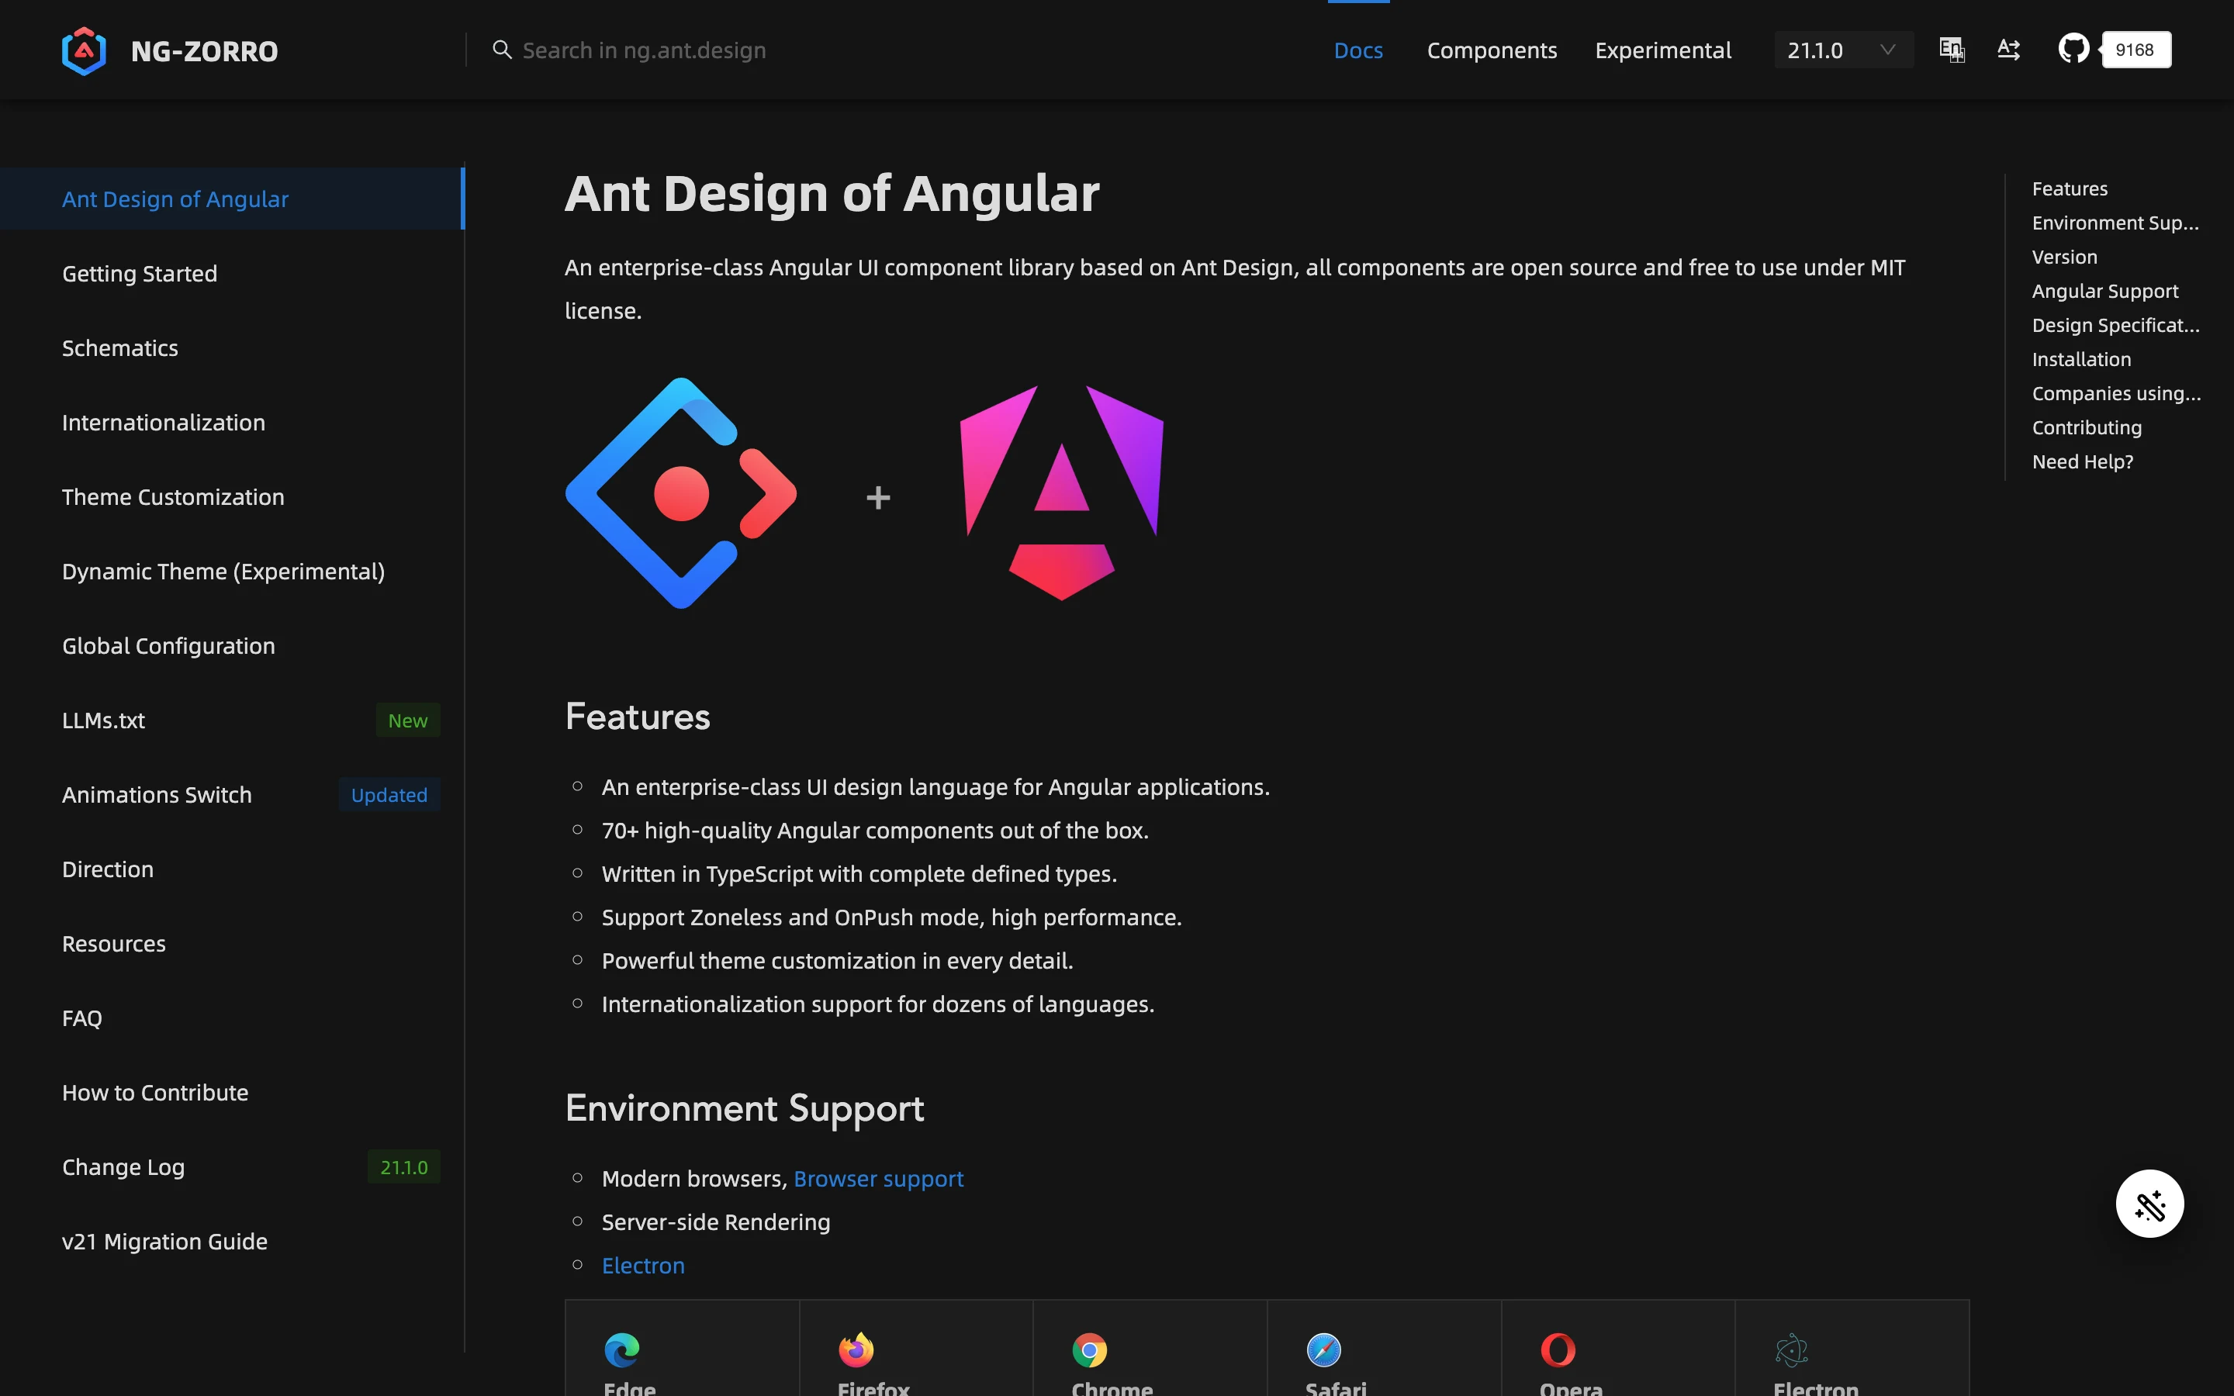Click the 'Powerful theme customization' bullet
The image size is (2234, 1396).
click(837, 960)
